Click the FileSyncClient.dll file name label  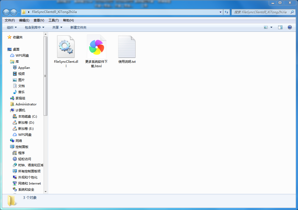click(x=66, y=64)
